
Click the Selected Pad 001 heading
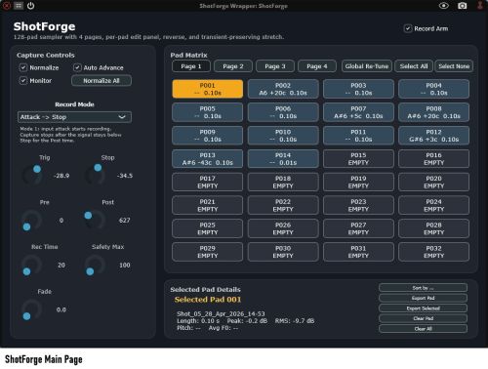(x=208, y=300)
